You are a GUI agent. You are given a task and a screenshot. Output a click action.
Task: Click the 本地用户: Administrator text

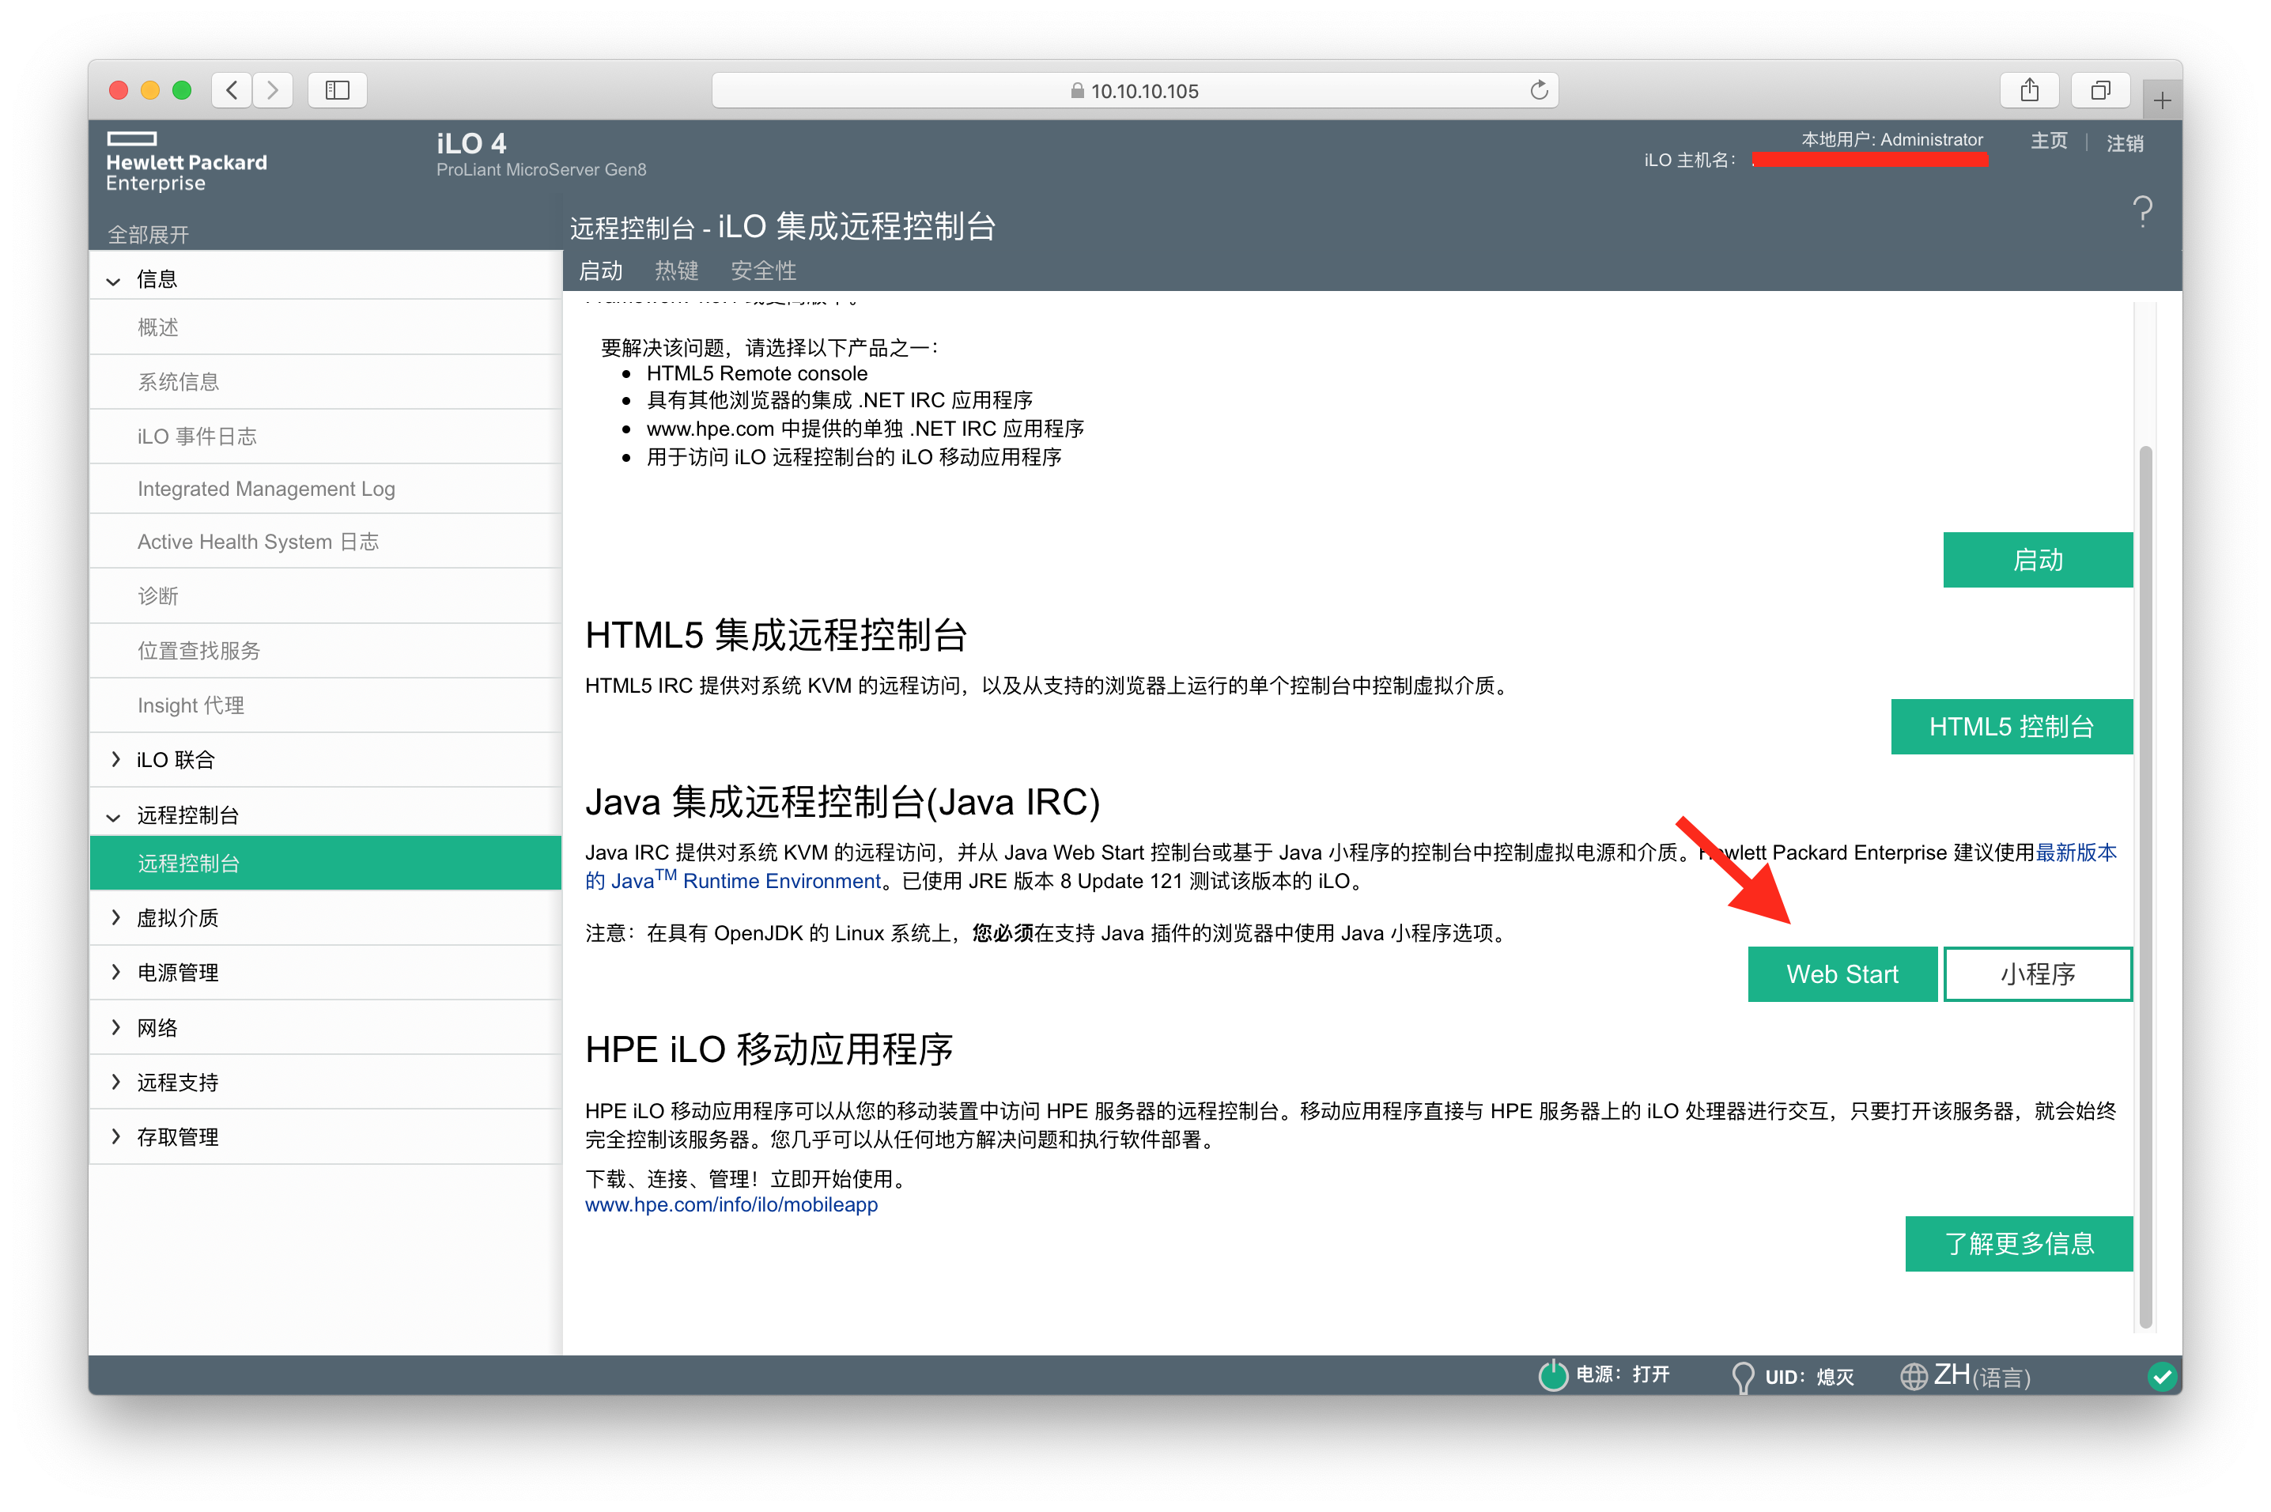pyautogui.click(x=1891, y=140)
